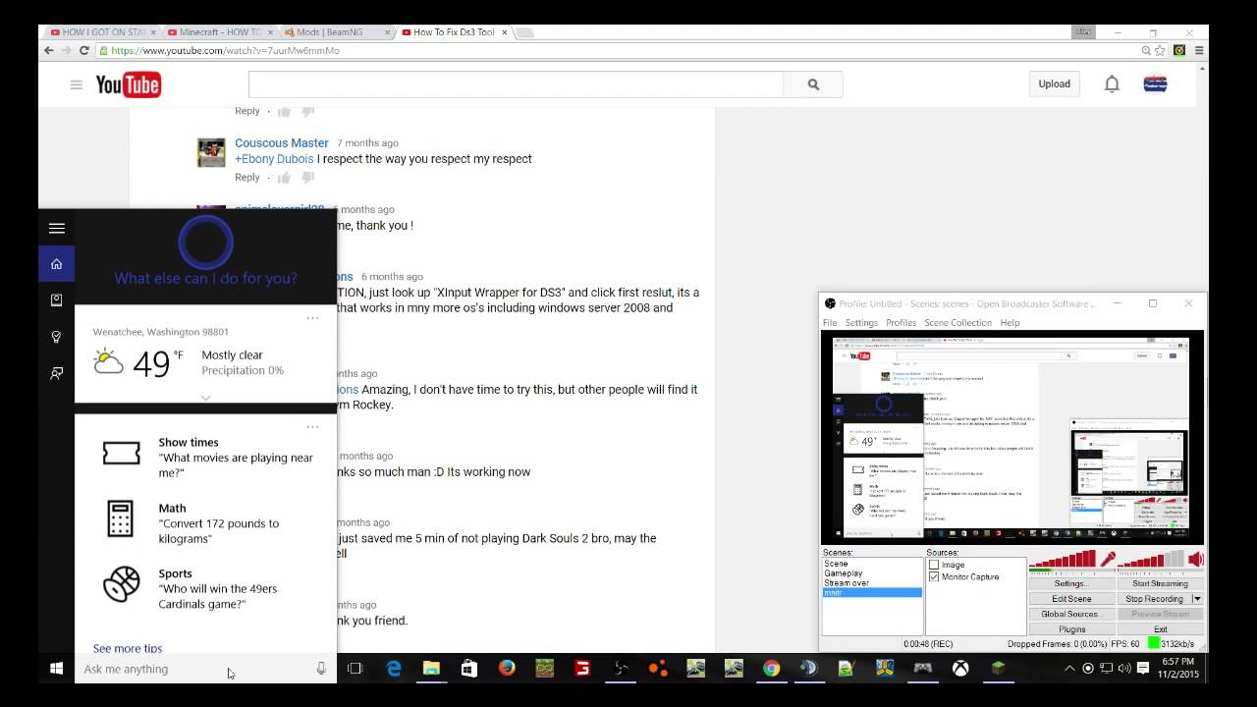This screenshot has height=707, width=1257.
Task: Click the volume icon in system tray
Action: (1124, 669)
